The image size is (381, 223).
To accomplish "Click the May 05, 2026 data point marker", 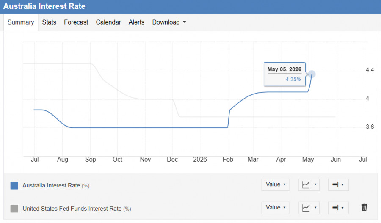I will (312, 74).
